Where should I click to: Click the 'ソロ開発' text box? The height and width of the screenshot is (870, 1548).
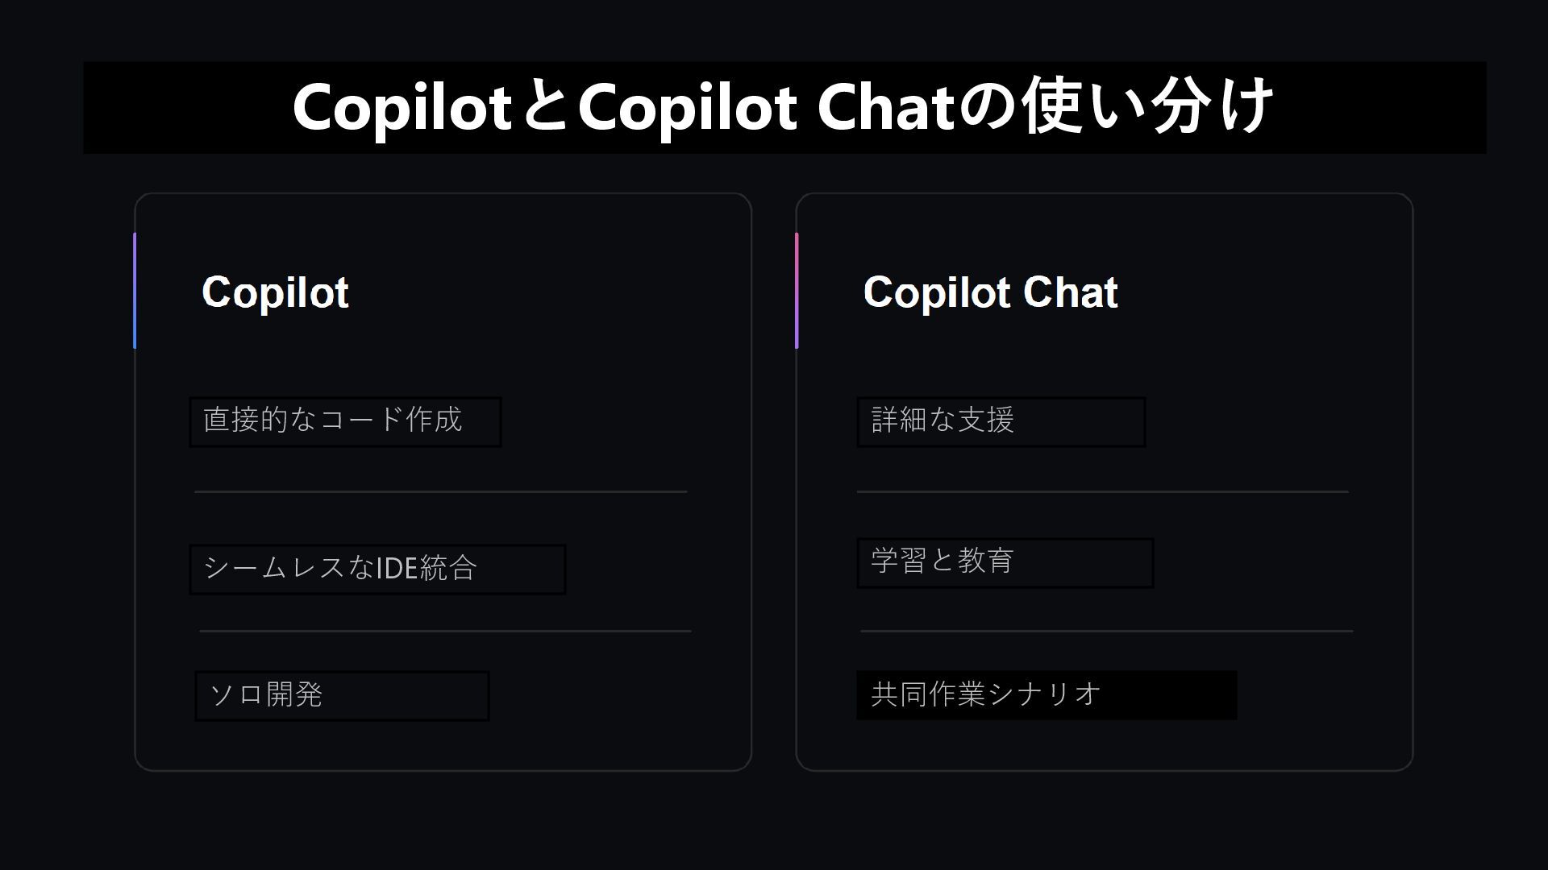coord(341,695)
